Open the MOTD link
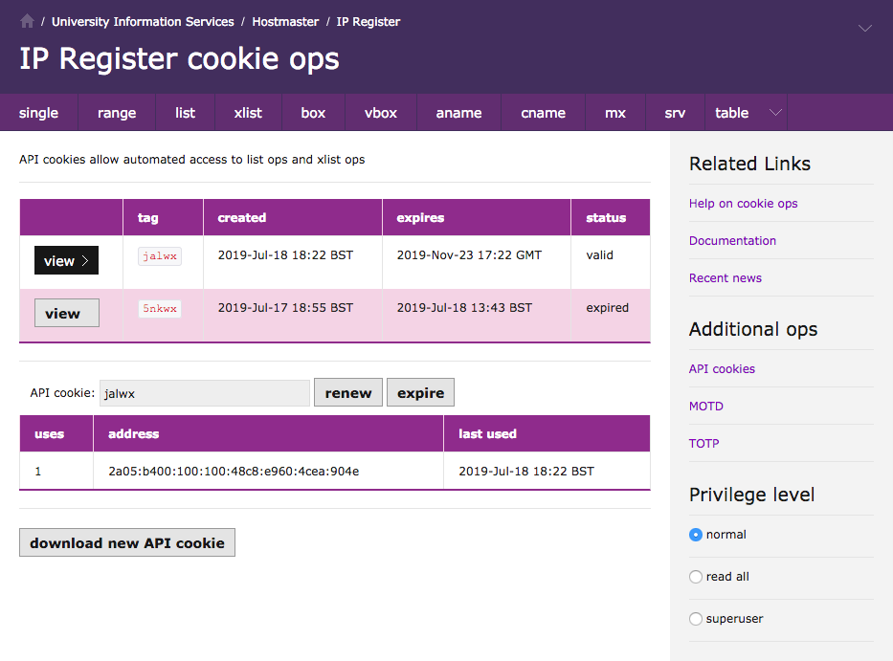 (x=705, y=407)
